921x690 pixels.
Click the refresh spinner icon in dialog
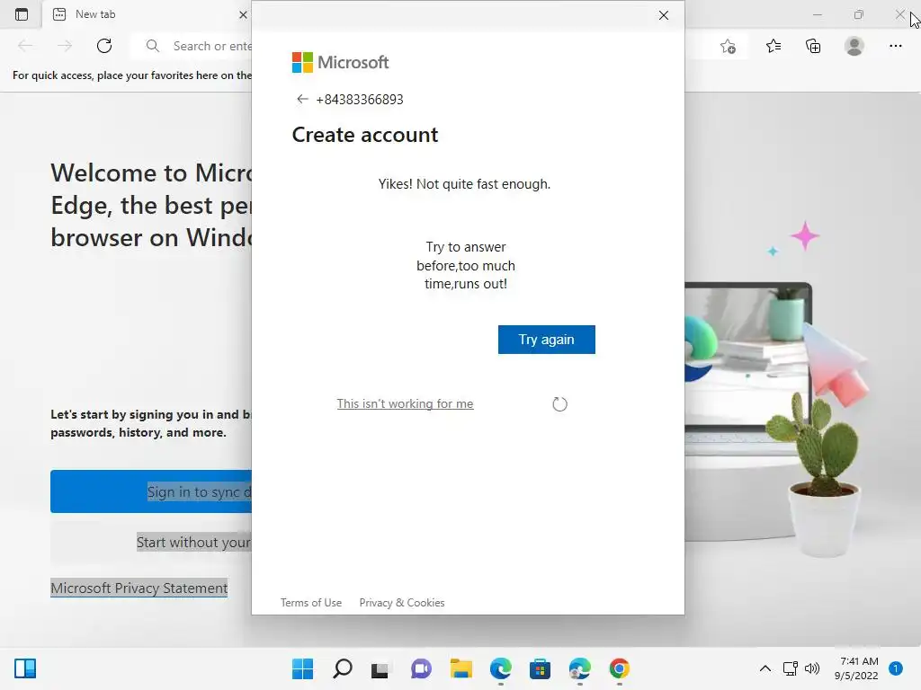[559, 403]
